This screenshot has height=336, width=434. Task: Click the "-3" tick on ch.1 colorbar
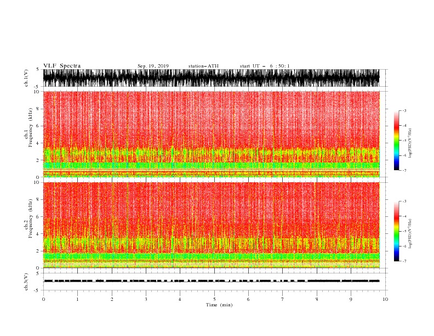[x=404, y=110]
